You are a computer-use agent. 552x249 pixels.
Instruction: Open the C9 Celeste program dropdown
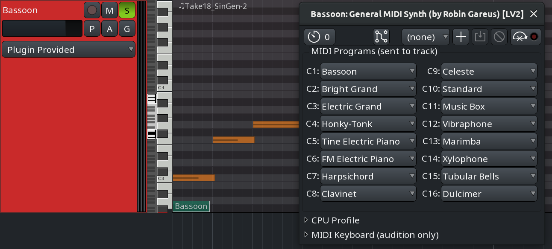[489, 71]
